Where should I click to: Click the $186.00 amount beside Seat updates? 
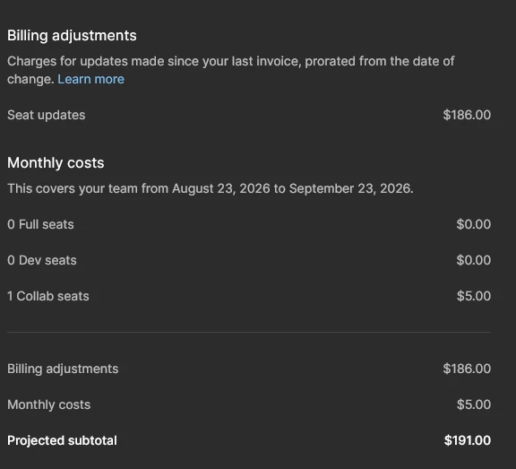467,115
